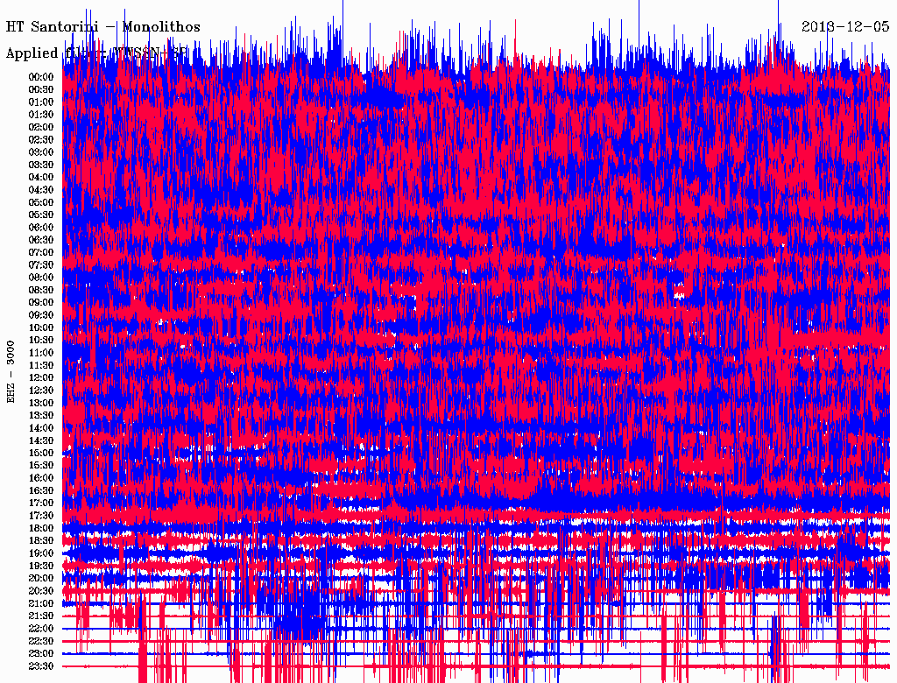Viewport: 897px width, 683px height.
Task: Select the 03:30 time label
Action: [x=41, y=165]
